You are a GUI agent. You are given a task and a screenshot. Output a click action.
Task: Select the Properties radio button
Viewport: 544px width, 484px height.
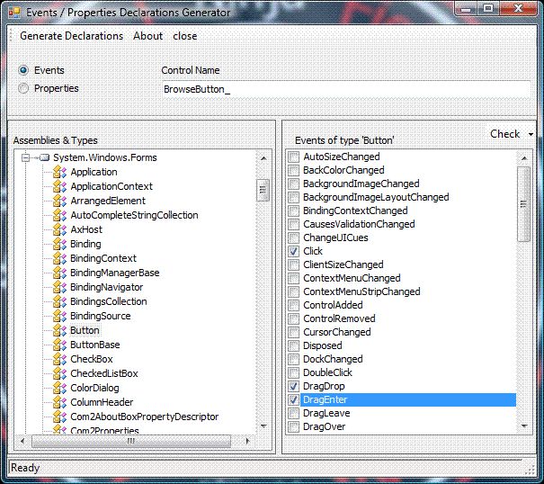coord(23,88)
